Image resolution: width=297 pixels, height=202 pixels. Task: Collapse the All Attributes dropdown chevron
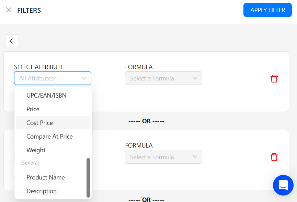point(84,78)
